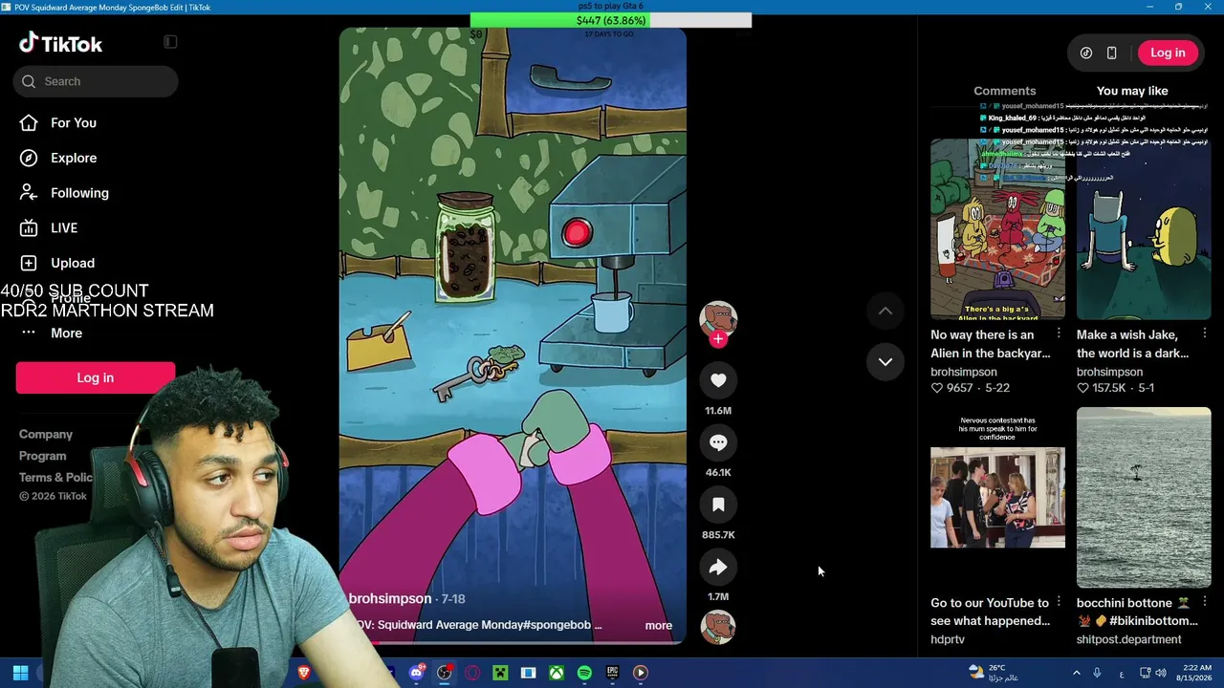Open brohsimpson under the Alien video card
The height and width of the screenshot is (688, 1224).
(964, 372)
